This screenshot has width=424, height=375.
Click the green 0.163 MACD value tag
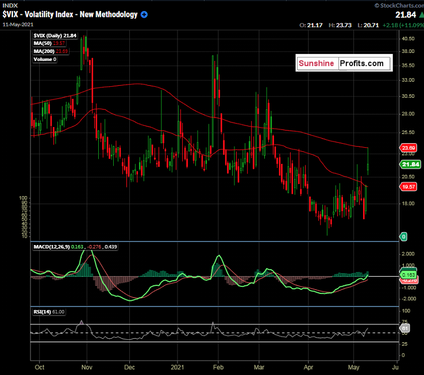coord(408,275)
